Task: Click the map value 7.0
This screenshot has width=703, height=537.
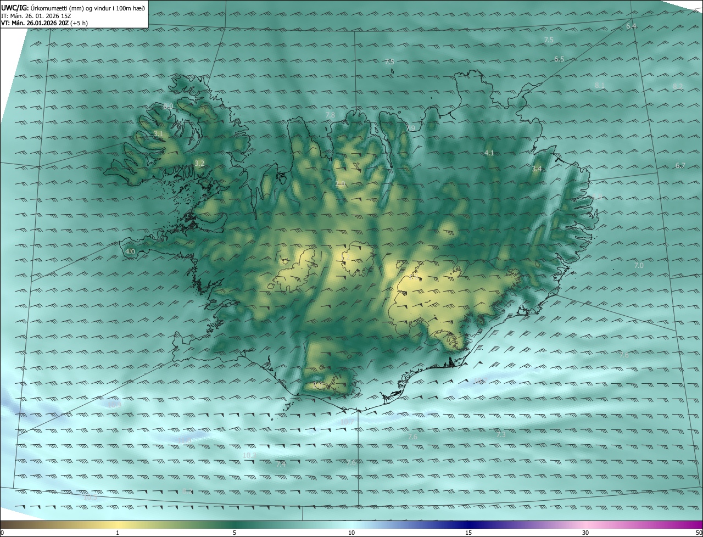Action: pyautogui.click(x=639, y=265)
